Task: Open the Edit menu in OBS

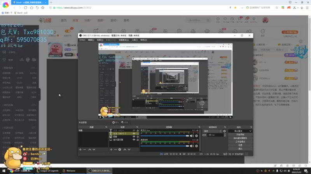Action: pyautogui.click(x=91, y=40)
